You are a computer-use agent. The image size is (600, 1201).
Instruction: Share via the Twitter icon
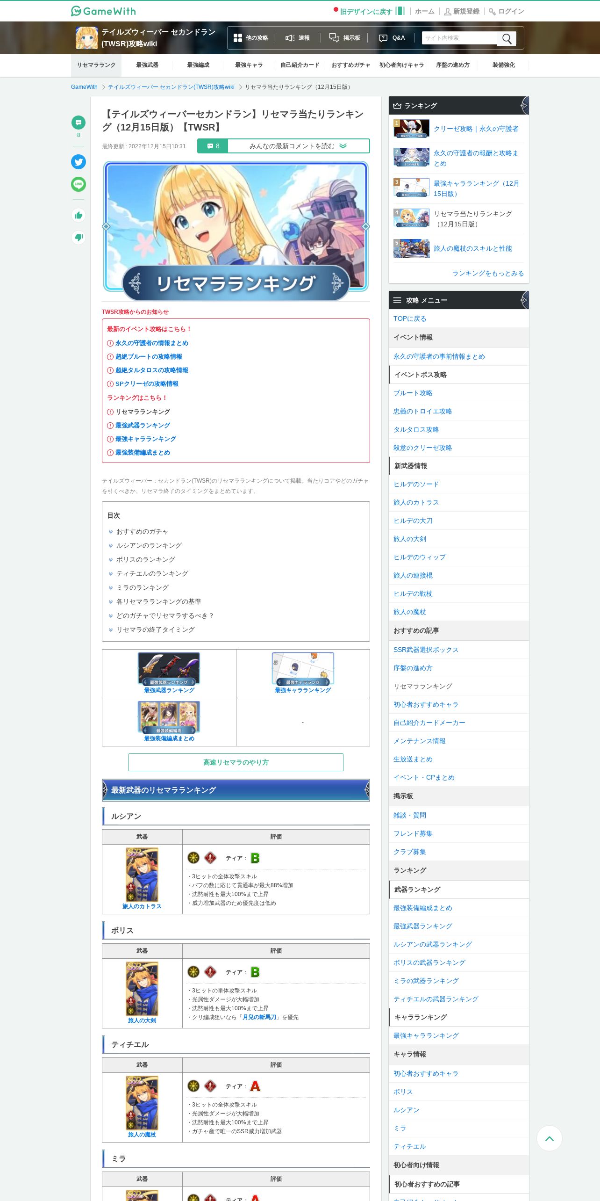coord(79,162)
